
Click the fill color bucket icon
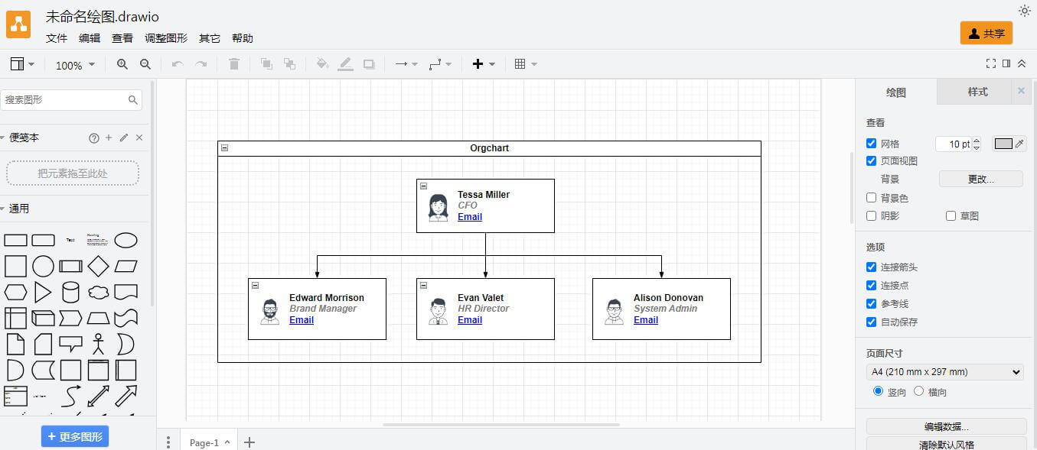tap(322, 64)
